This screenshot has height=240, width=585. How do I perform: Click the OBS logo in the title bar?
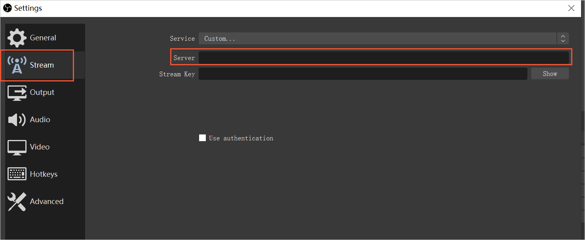(x=8, y=8)
